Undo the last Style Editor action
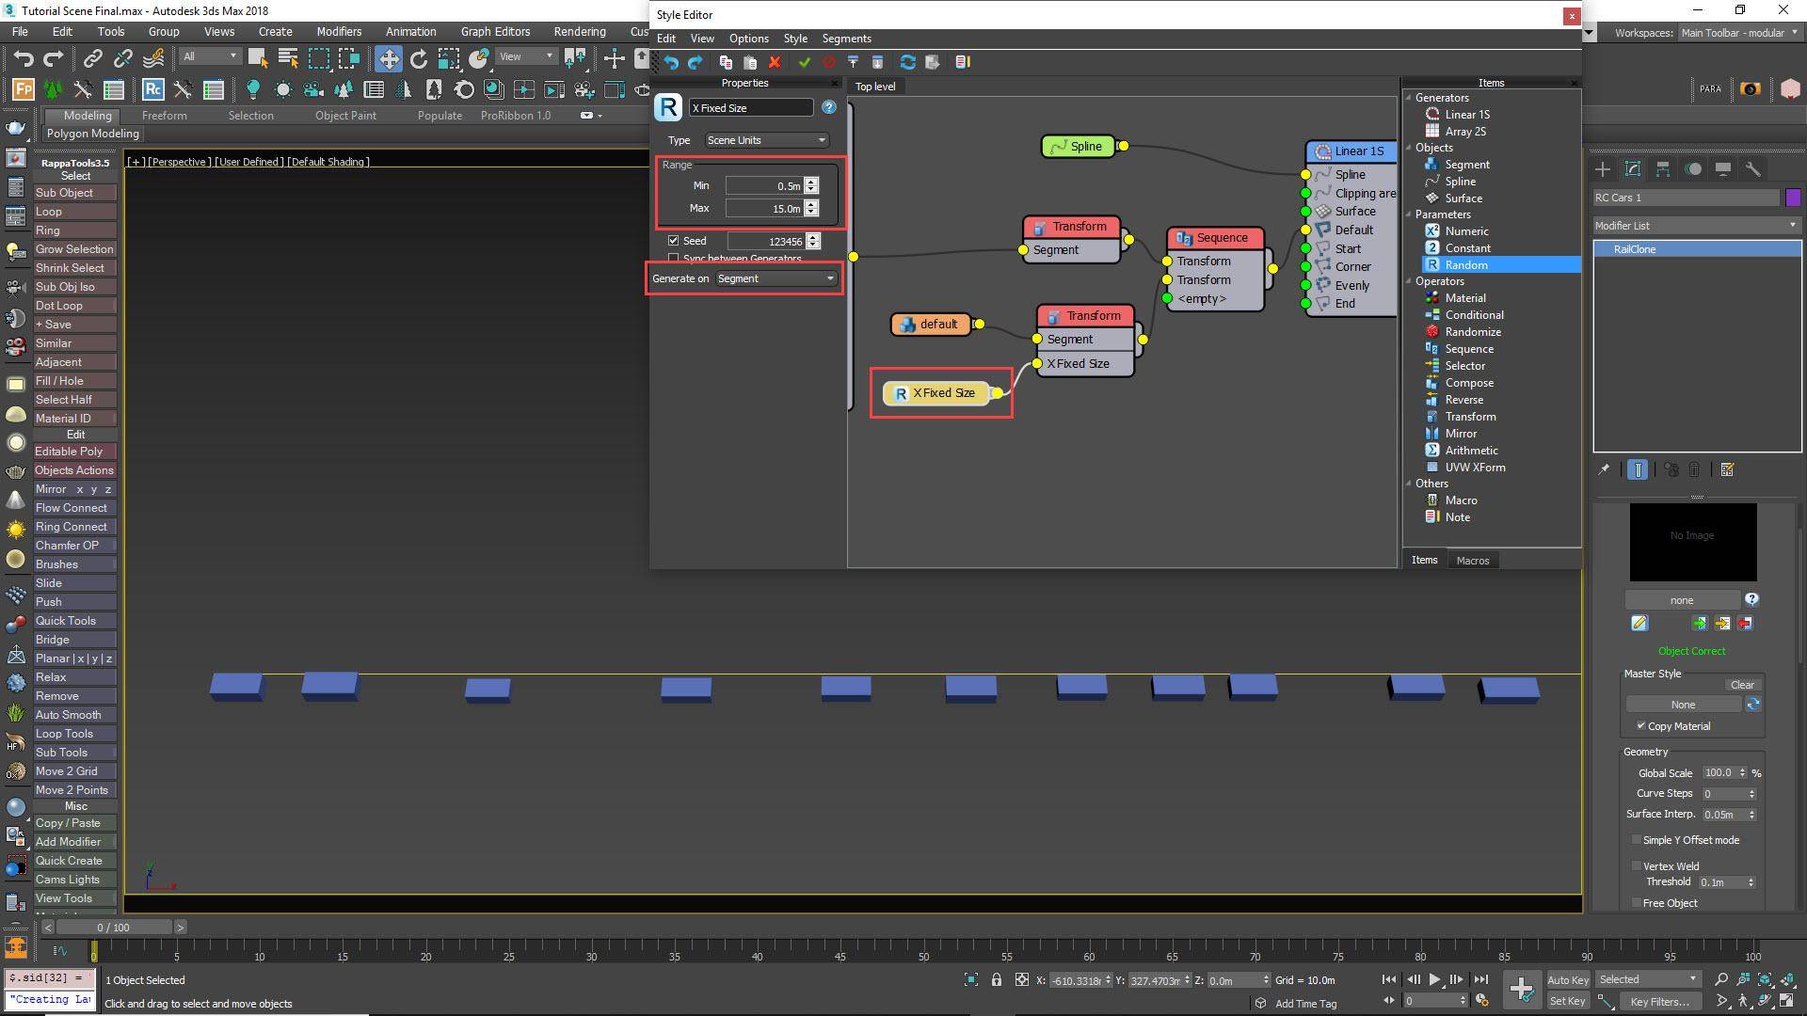1807x1016 pixels. (x=670, y=62)
